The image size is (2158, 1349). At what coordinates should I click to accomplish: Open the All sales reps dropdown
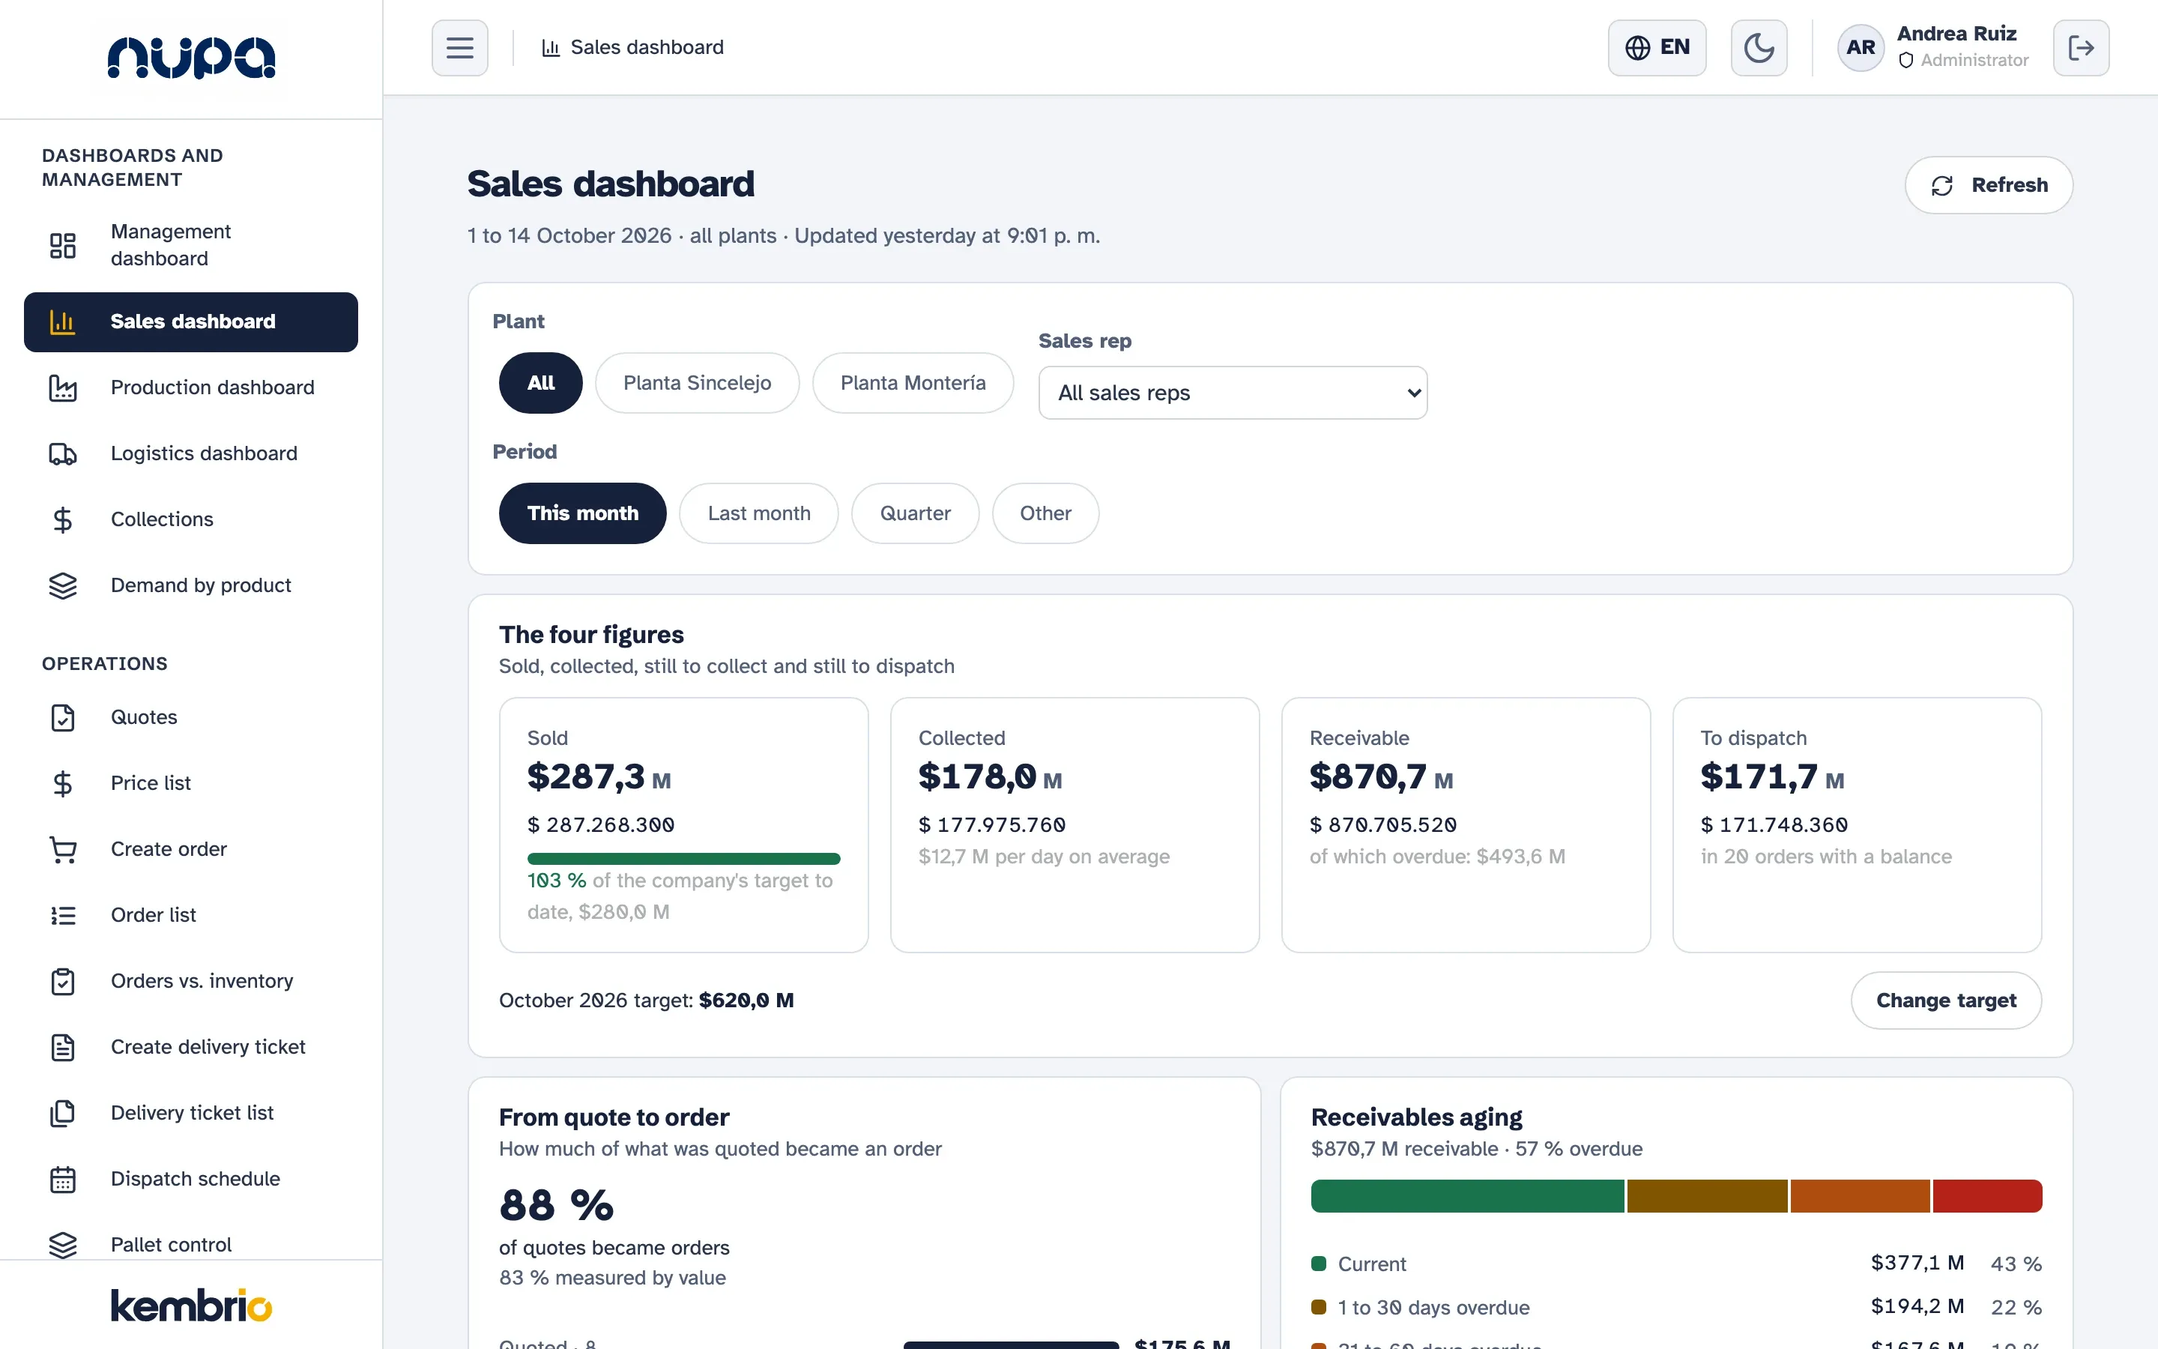tap(1233, 393)
